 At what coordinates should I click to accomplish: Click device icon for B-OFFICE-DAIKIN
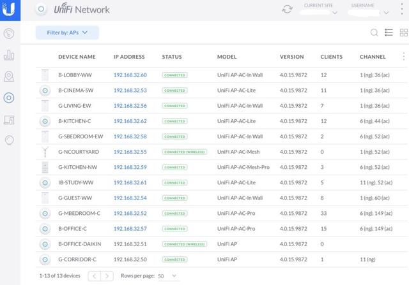[x=45, y=244]
